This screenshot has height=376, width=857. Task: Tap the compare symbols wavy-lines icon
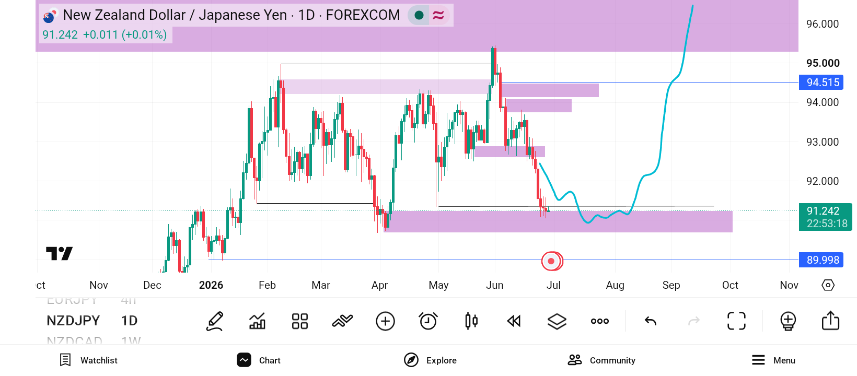(x=342, y=321)
